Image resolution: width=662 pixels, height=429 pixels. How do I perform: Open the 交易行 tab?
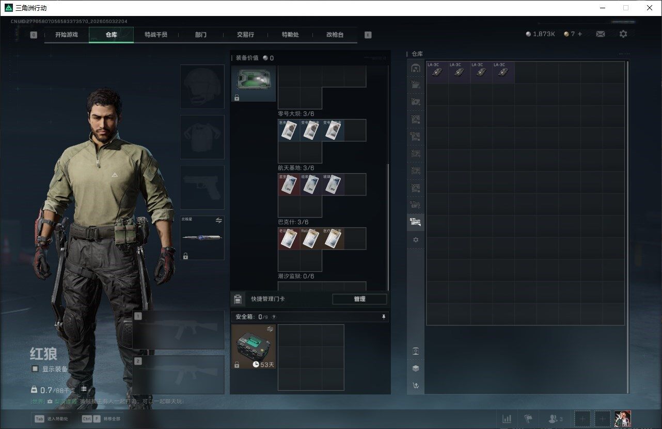coord(245,35)
